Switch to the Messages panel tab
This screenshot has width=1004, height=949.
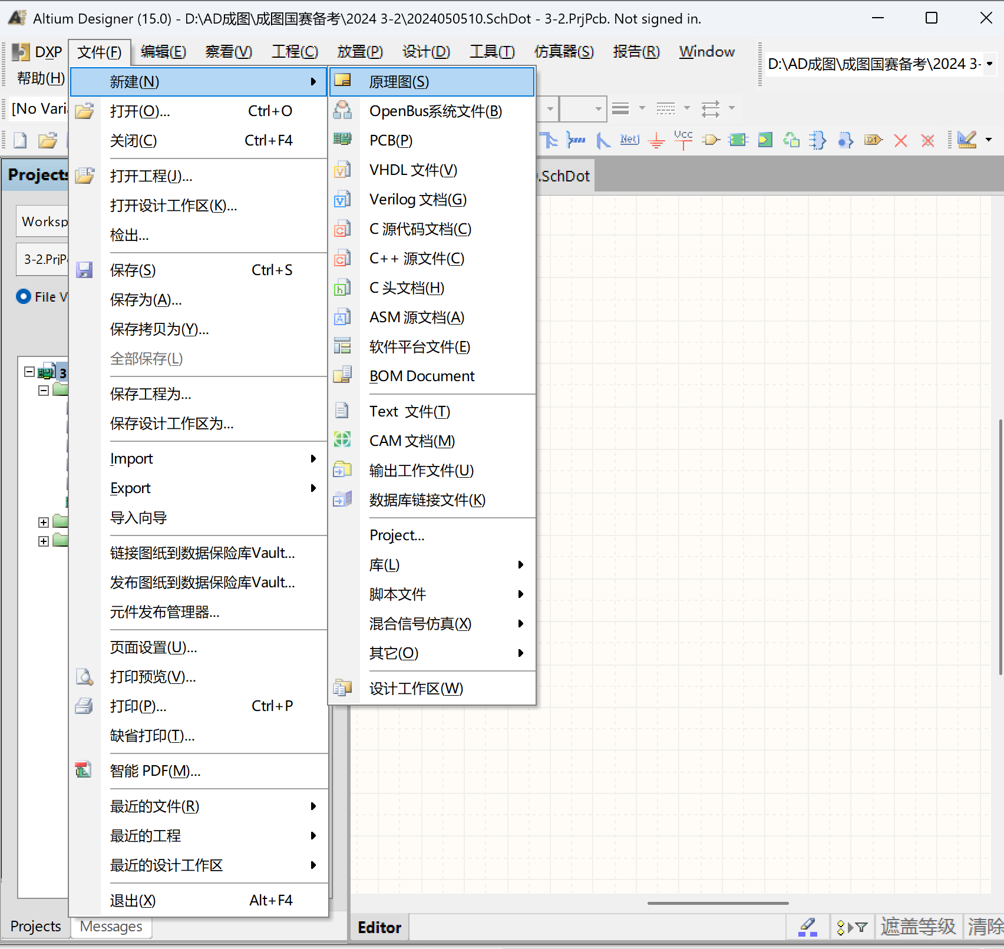point(111,927)
